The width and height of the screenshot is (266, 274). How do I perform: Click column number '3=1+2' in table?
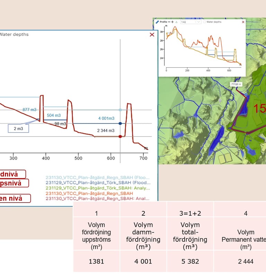190,213
